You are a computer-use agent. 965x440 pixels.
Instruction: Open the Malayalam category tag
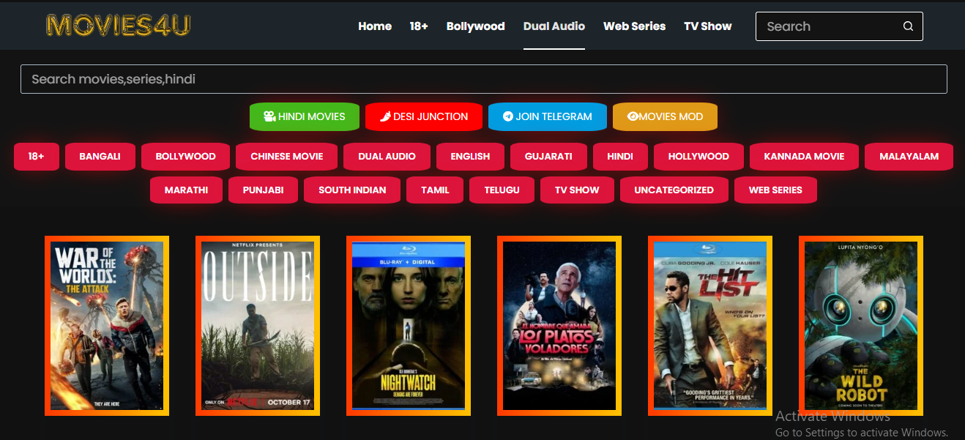tap(909, 156)
